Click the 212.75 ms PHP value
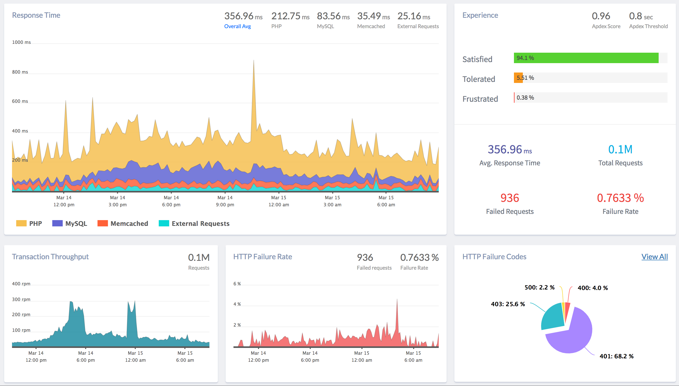The height and width of the screenshot is (386, 679). coord(290,16)
